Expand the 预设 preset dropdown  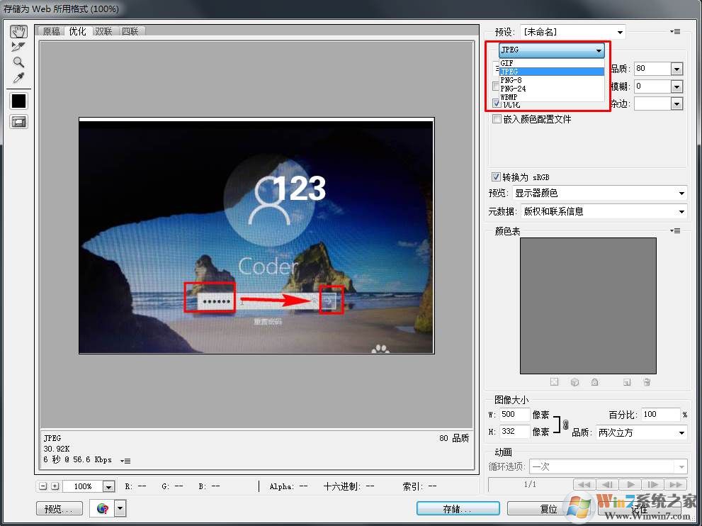(x=621, y=32)
